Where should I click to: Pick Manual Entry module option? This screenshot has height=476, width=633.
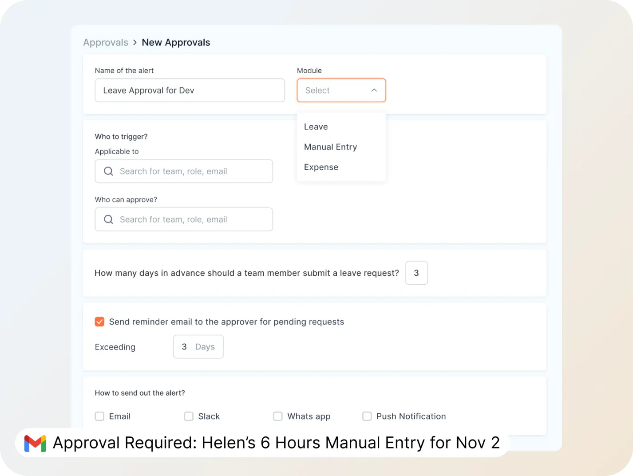[330, 147]
